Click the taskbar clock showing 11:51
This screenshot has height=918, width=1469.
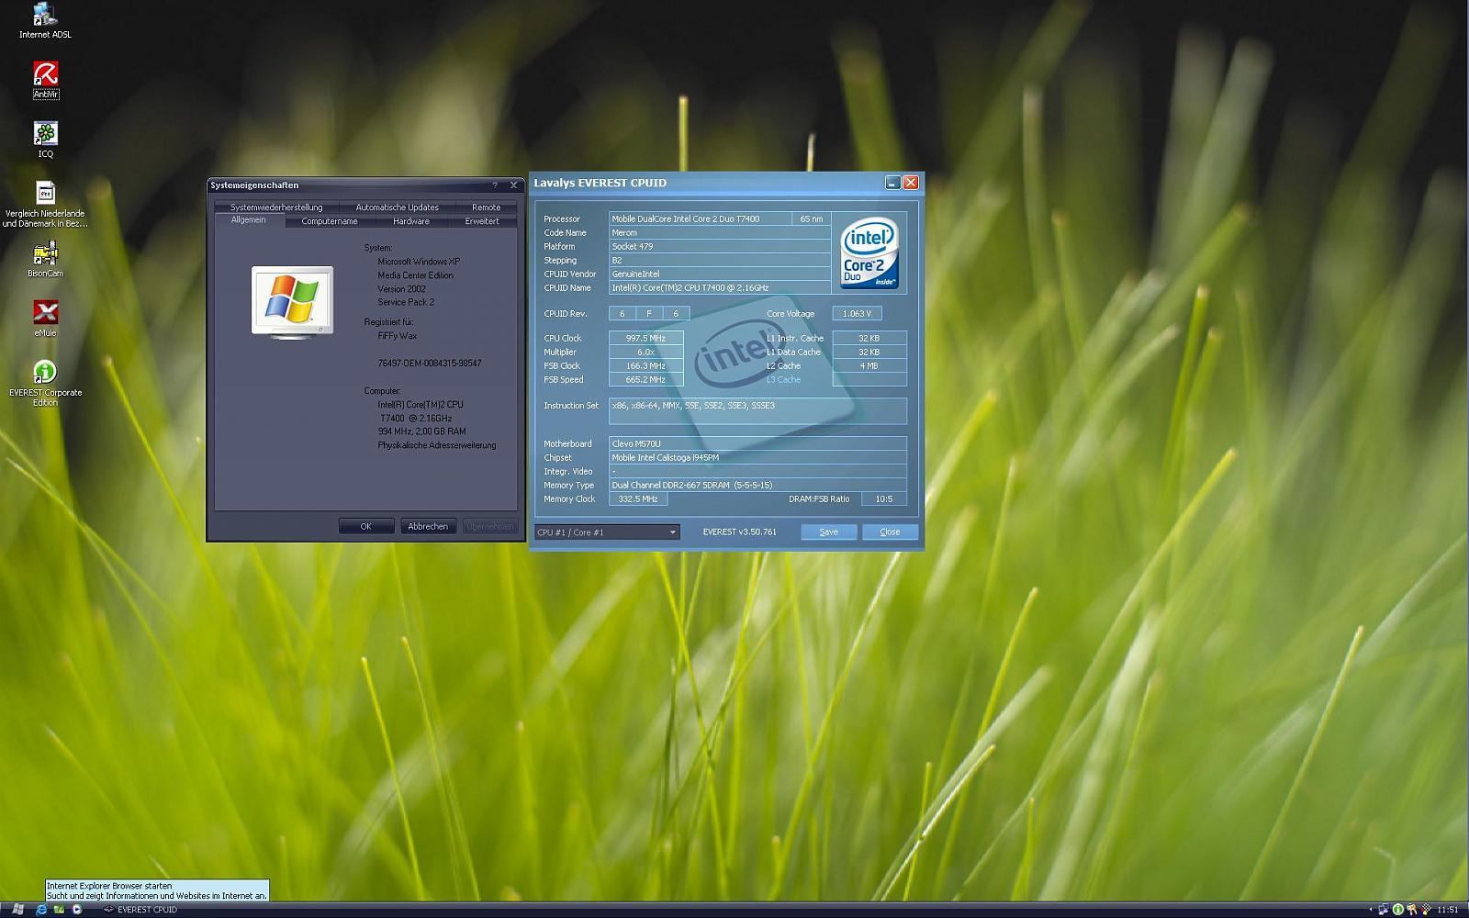click(1447, 910)
